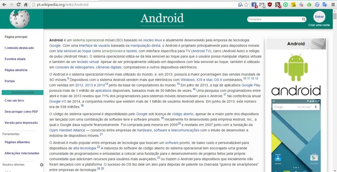This screenshot has width=337, height=172.
Task: Open the Gmail checker extension icon
Action: pyautogui.click(x=262, y=5)
